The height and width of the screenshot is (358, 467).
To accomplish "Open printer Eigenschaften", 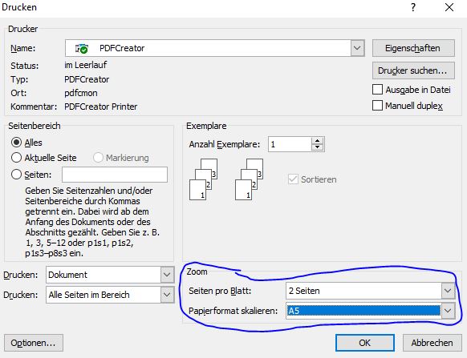I will point(413,48).
